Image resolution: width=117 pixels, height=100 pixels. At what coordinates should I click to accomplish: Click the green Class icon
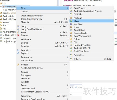(x=71, y=21)
